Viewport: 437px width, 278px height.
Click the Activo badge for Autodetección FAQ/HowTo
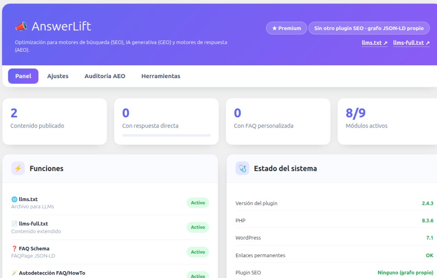(x=198, y=275)
